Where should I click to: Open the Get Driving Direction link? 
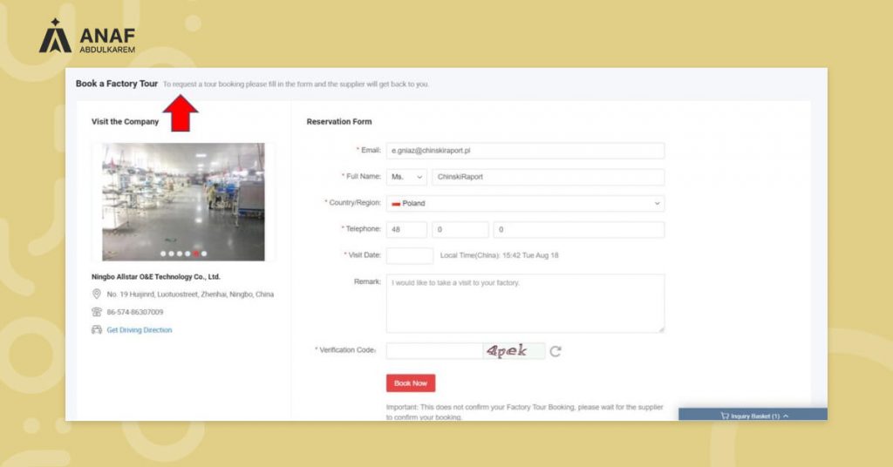click(140, 330)
